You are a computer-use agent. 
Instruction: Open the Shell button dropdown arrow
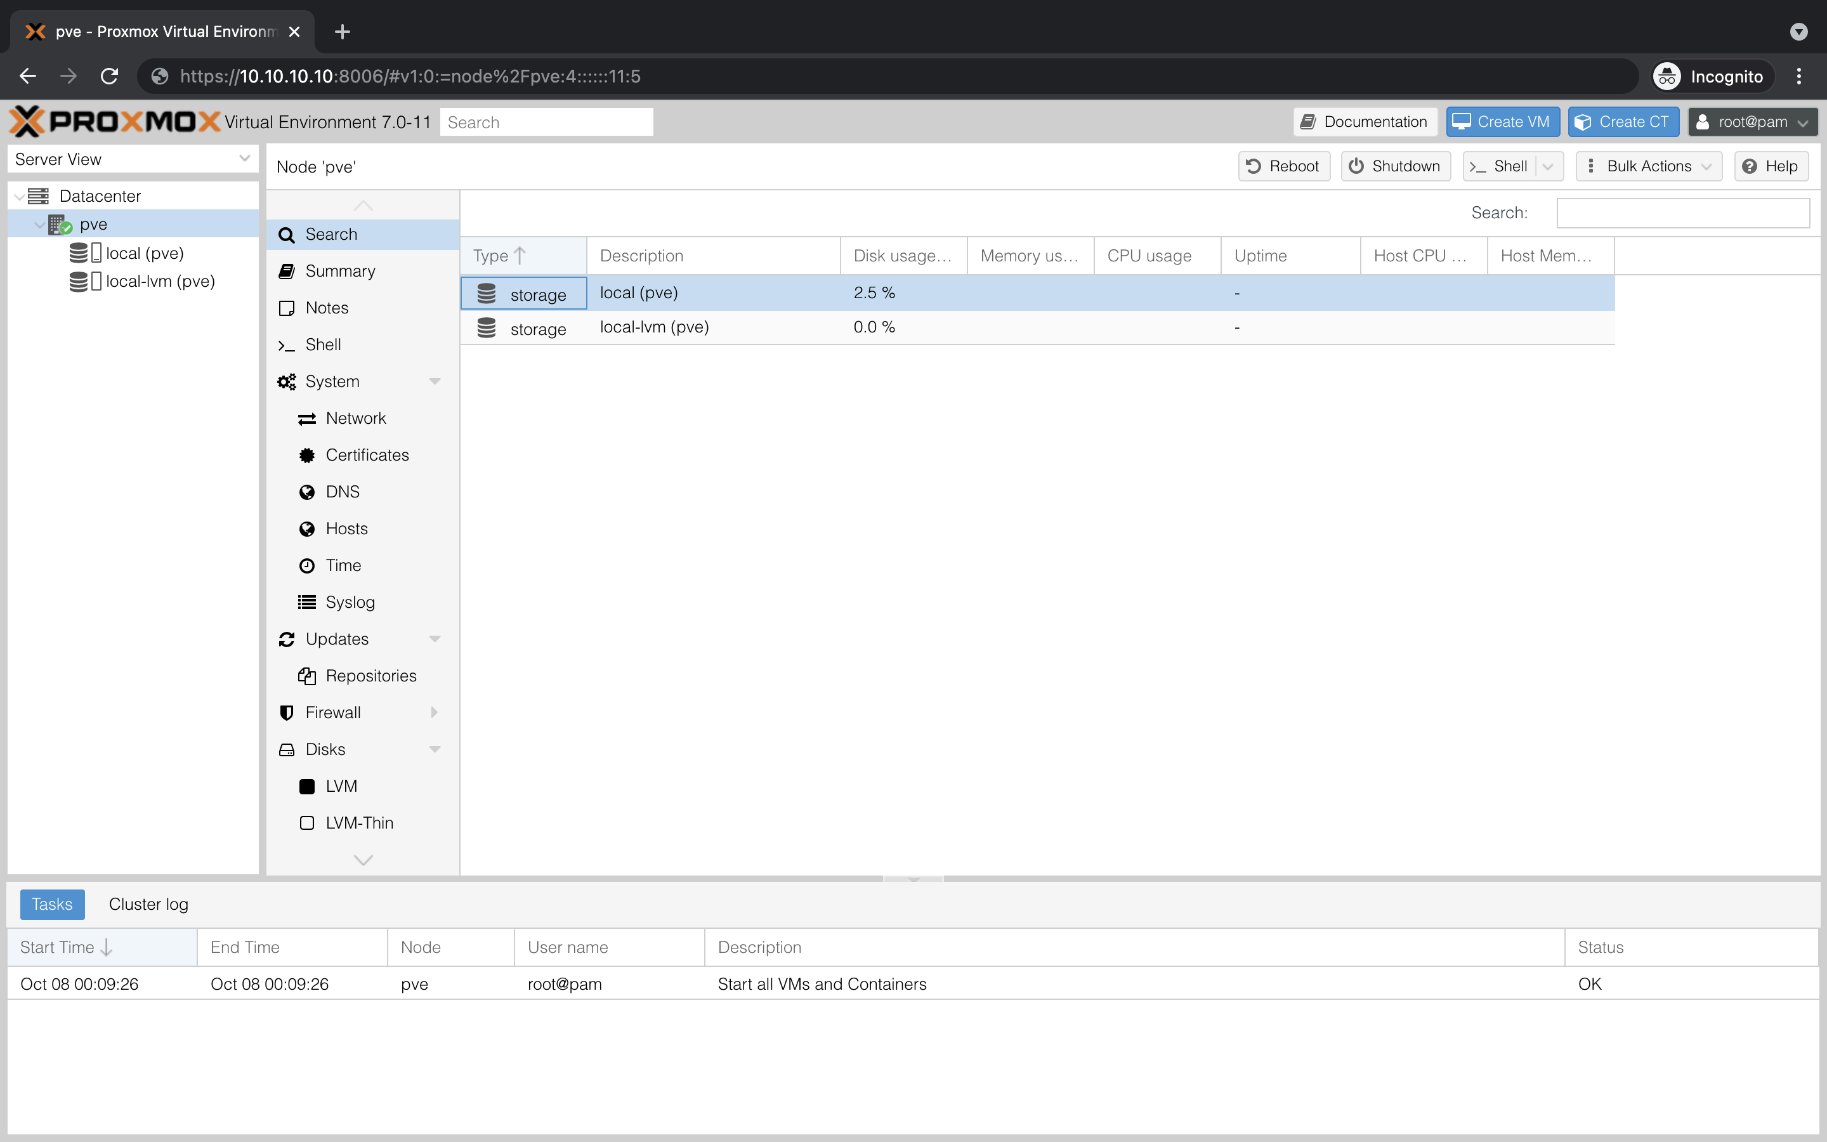tap(1549, 166)
